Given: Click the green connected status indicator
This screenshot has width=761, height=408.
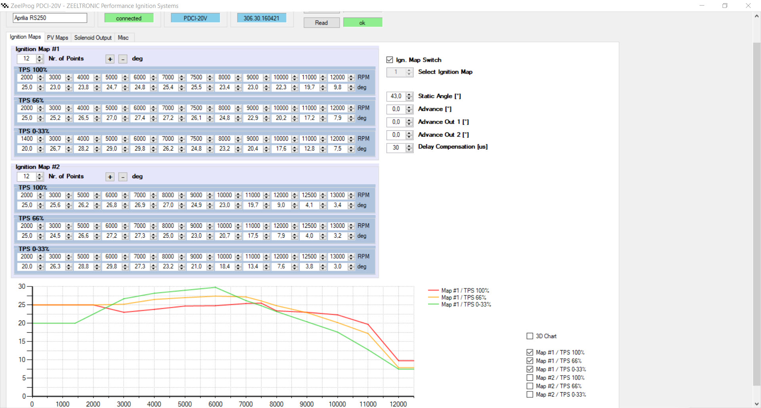Looking at the screenshot, I should point(128,18).
